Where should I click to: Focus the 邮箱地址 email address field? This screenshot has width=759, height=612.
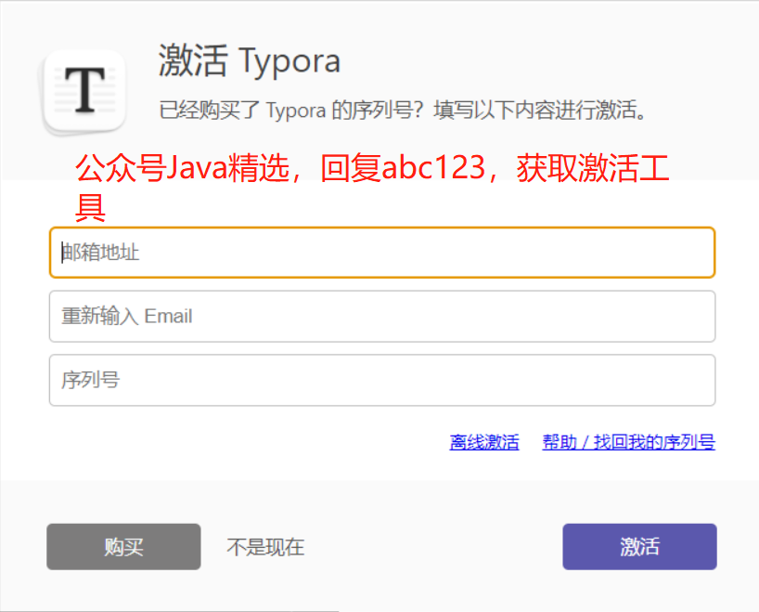[382, 253]
